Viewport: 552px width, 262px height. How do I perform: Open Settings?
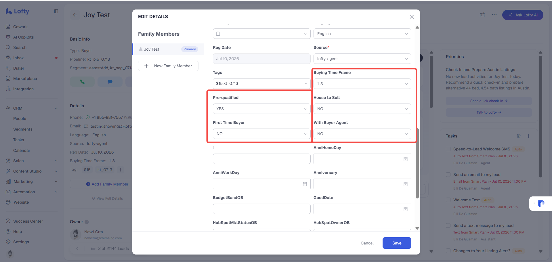(x=21, y=242)
